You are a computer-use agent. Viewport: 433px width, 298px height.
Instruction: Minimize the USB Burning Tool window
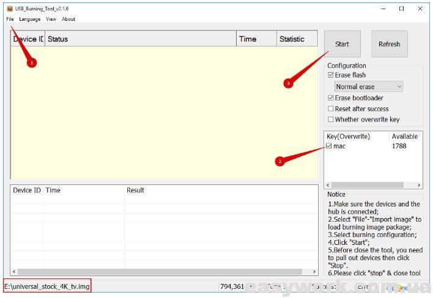[x=383, y=9]
